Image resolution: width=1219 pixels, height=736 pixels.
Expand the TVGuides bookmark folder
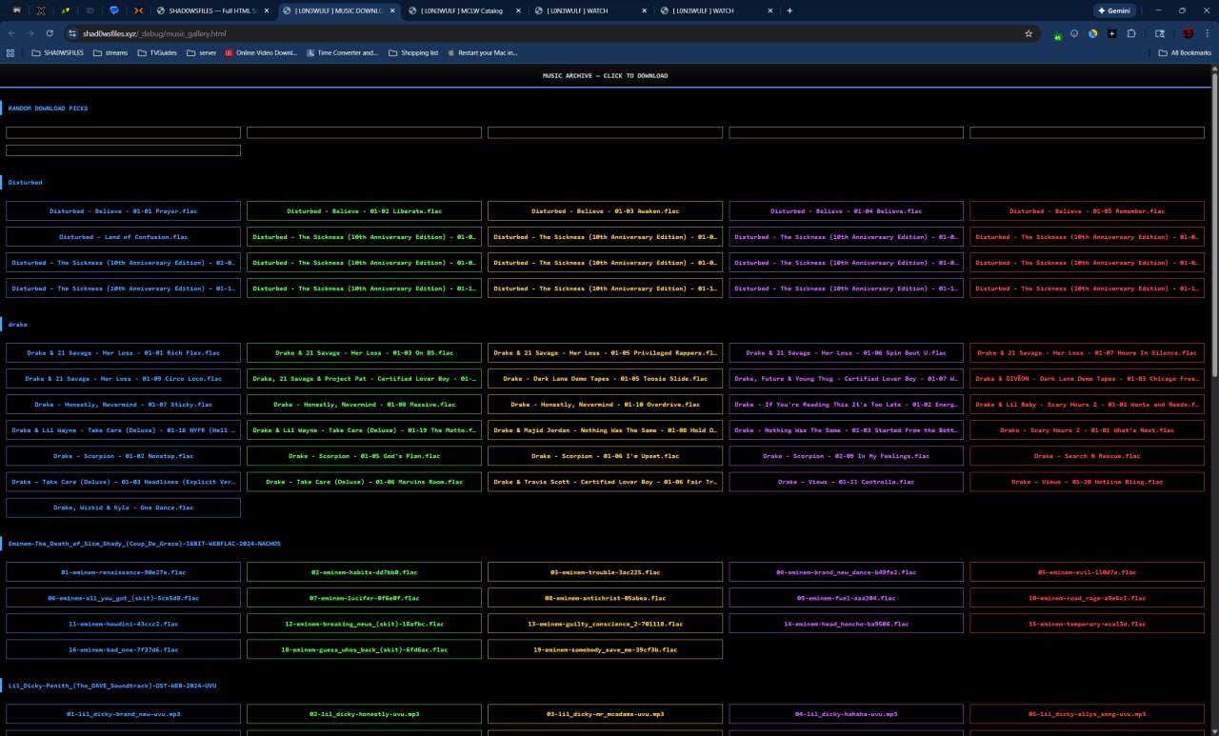(x=161, y=53)
